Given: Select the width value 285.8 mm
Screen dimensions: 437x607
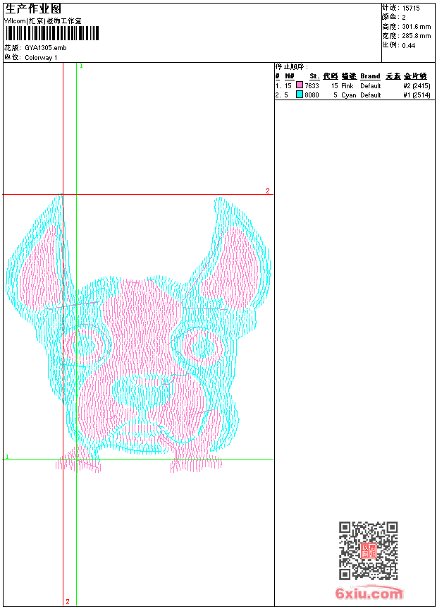Looking at the screenshot, I should pos(416,36).
